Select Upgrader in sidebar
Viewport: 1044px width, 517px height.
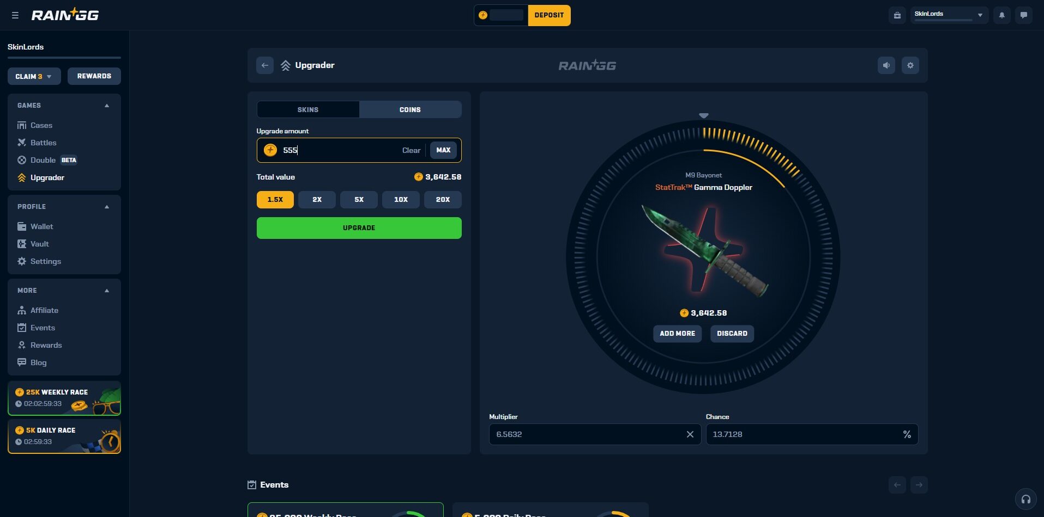pos(41,177)
